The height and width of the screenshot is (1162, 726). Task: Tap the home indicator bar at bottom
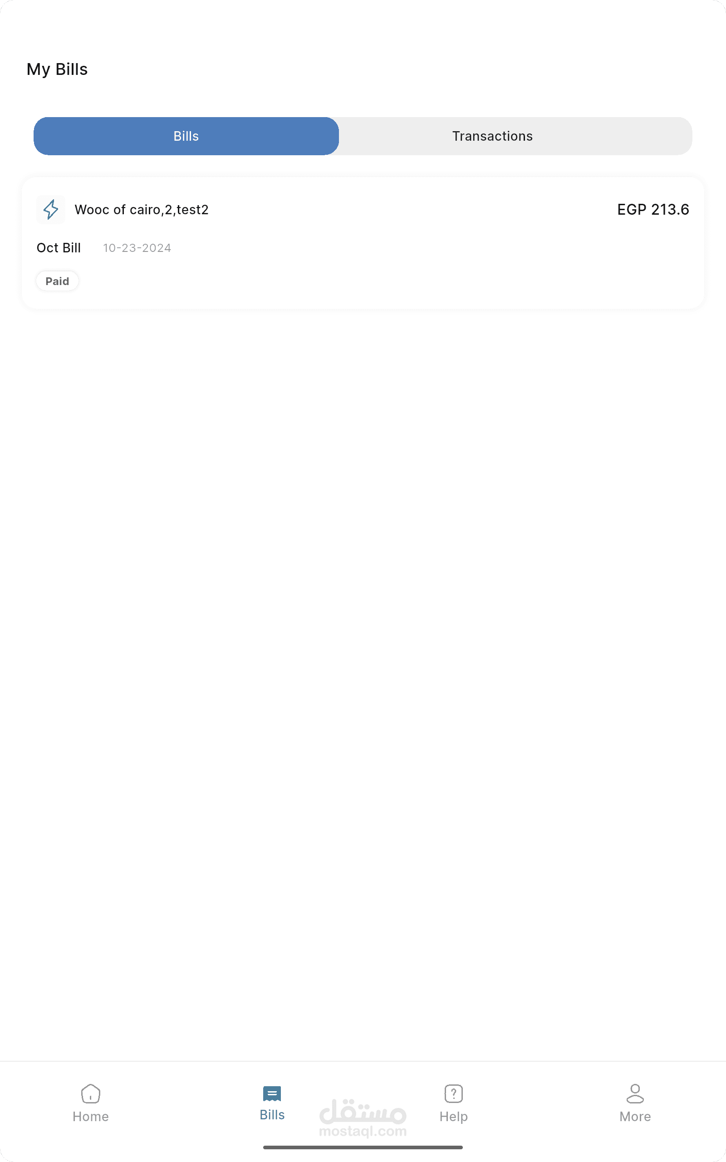click(363, 1147)
